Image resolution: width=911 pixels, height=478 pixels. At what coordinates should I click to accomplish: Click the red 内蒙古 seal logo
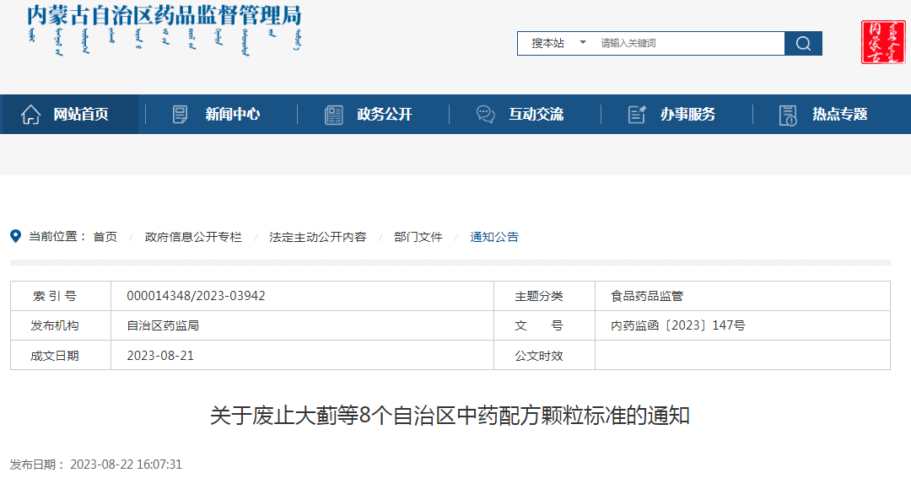pos(883,42)
